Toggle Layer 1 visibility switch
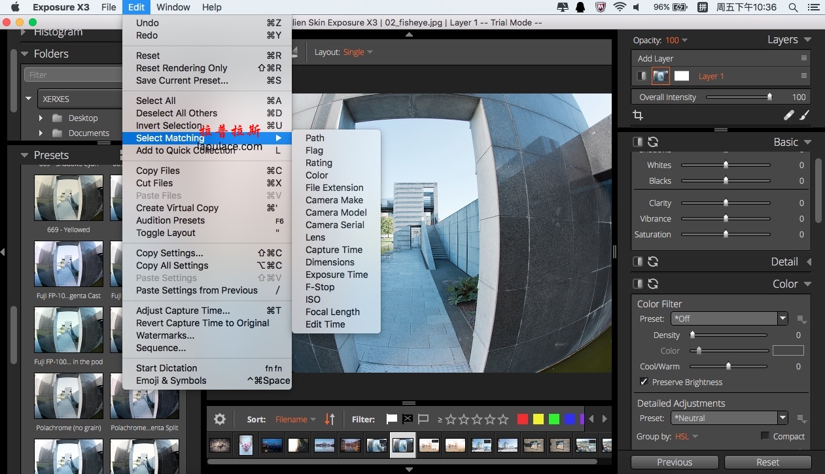 [642, 76]
